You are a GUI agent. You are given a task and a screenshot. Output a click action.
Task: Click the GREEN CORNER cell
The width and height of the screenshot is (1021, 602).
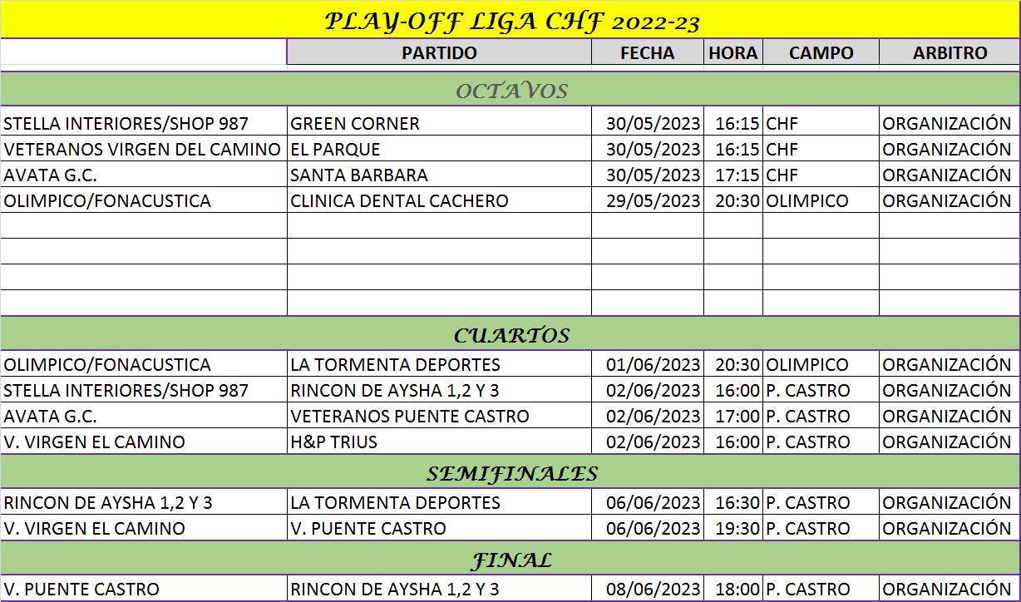pos(439,123)
